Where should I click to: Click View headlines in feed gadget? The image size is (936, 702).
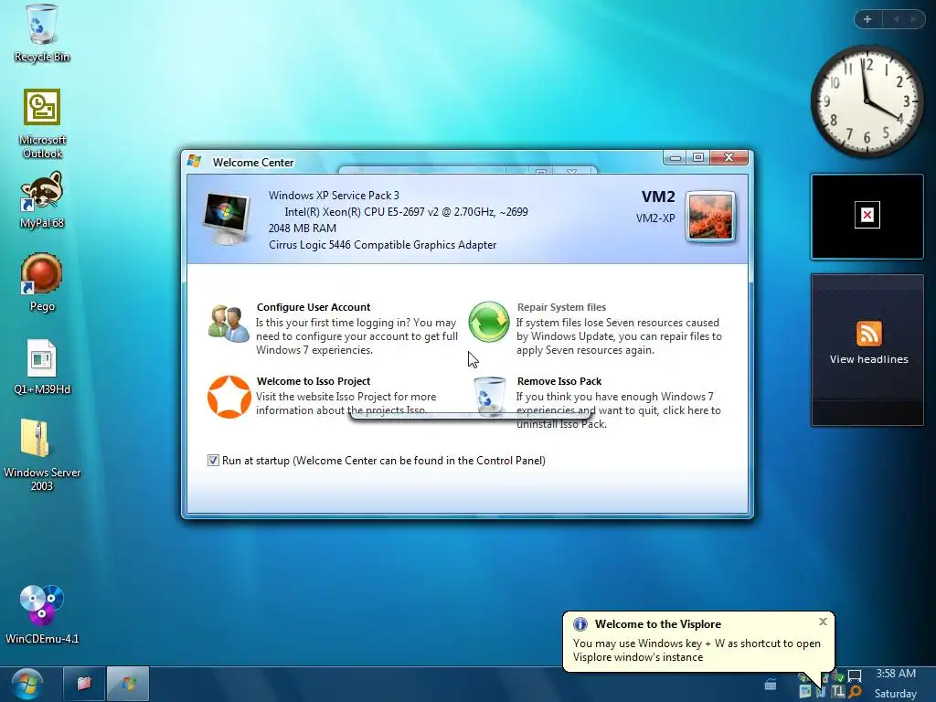pos(868,359)
